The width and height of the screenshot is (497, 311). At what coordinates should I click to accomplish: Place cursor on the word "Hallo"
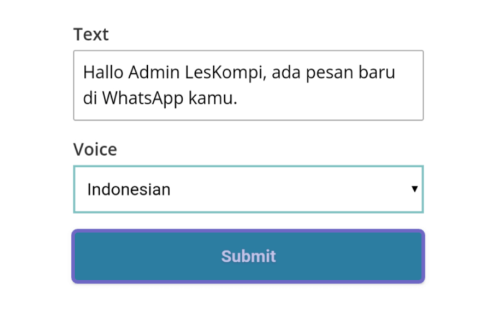pos(103,72)
